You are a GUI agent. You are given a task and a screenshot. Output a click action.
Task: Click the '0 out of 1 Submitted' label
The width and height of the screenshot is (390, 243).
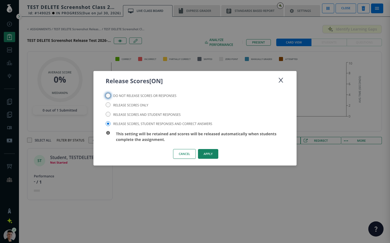(60, 110)
